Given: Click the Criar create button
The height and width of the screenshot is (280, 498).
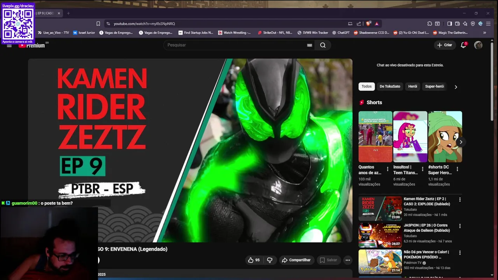Looking at the screenshot, I should [x=445, y=45].
